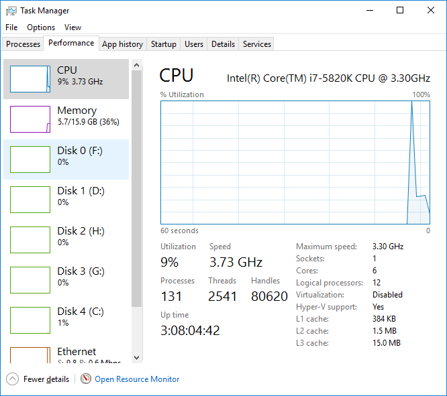Switch to the Services tab
447x396 pixels.
click(256, 44)
